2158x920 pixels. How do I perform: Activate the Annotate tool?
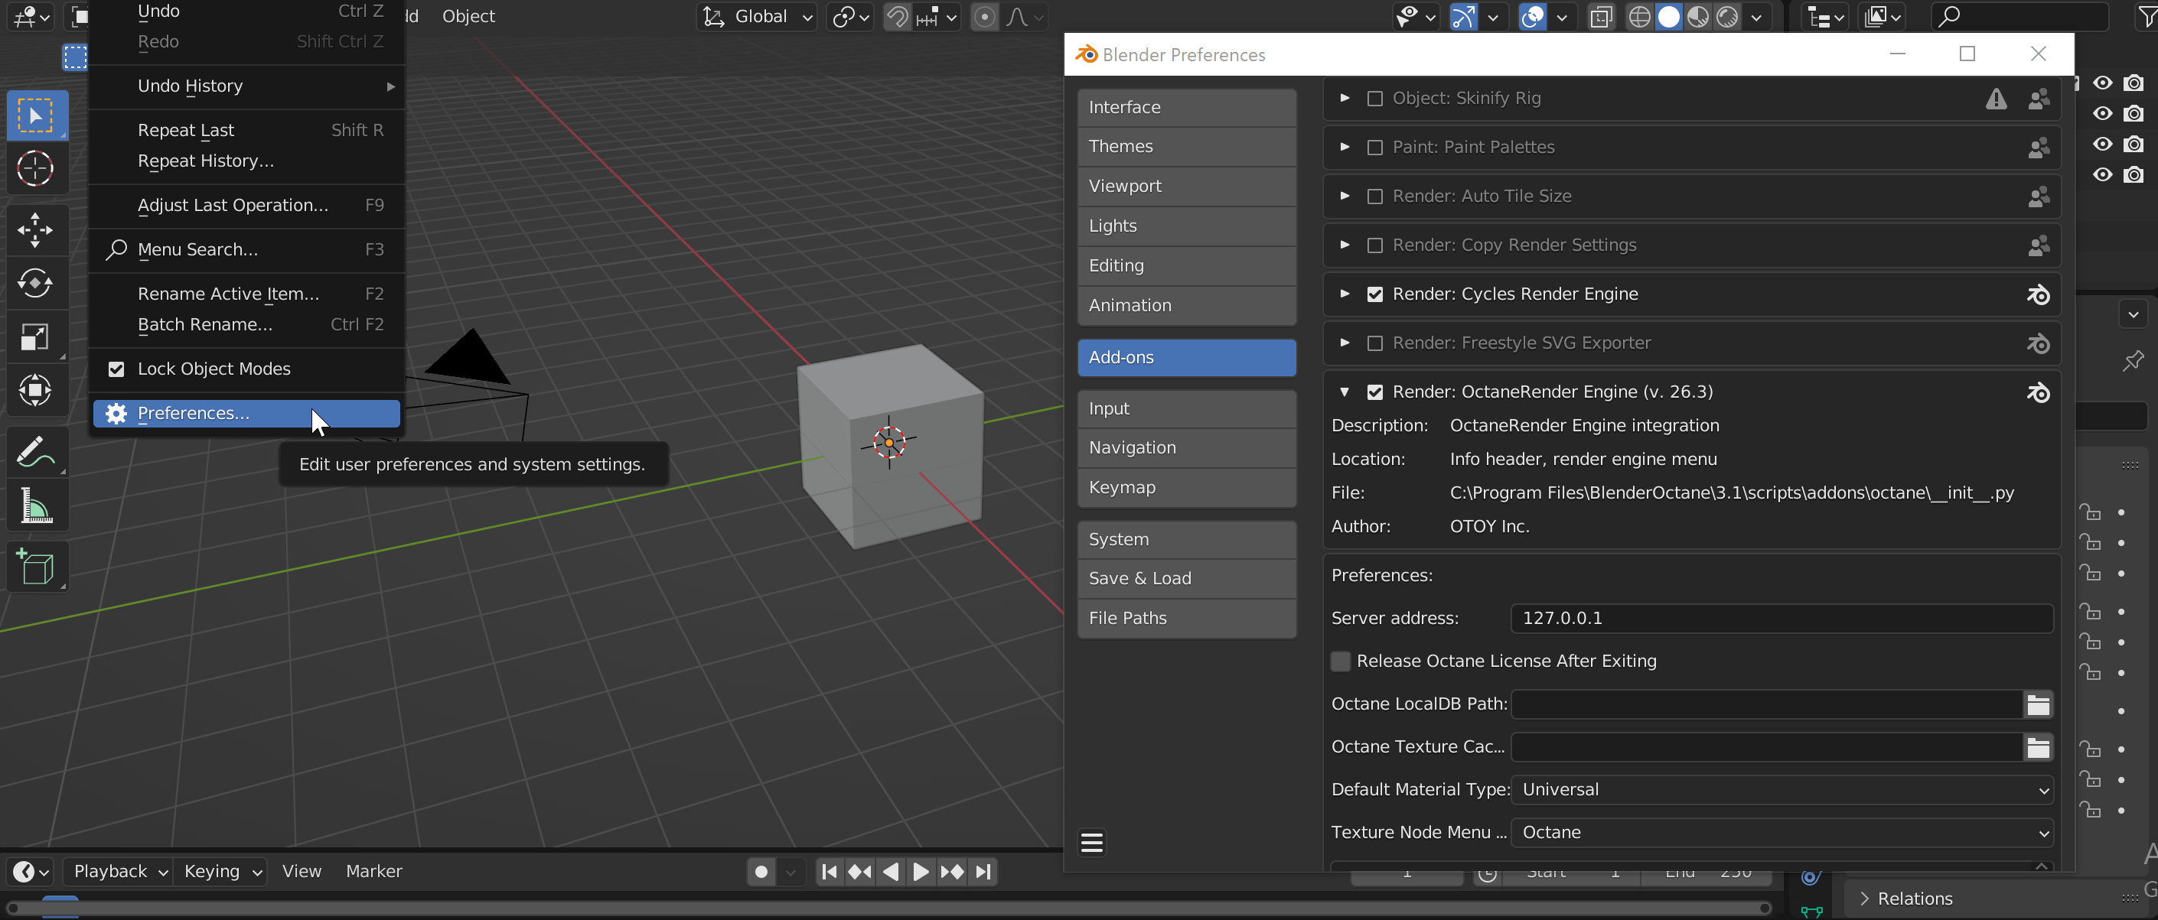pos(35,451)
